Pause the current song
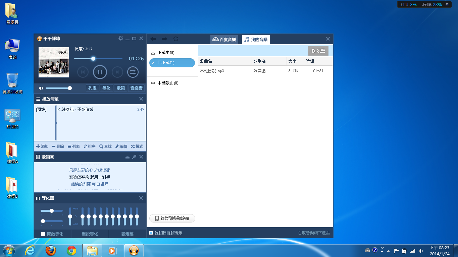This screenshot has height=257, width=458. tap(100, 72)
